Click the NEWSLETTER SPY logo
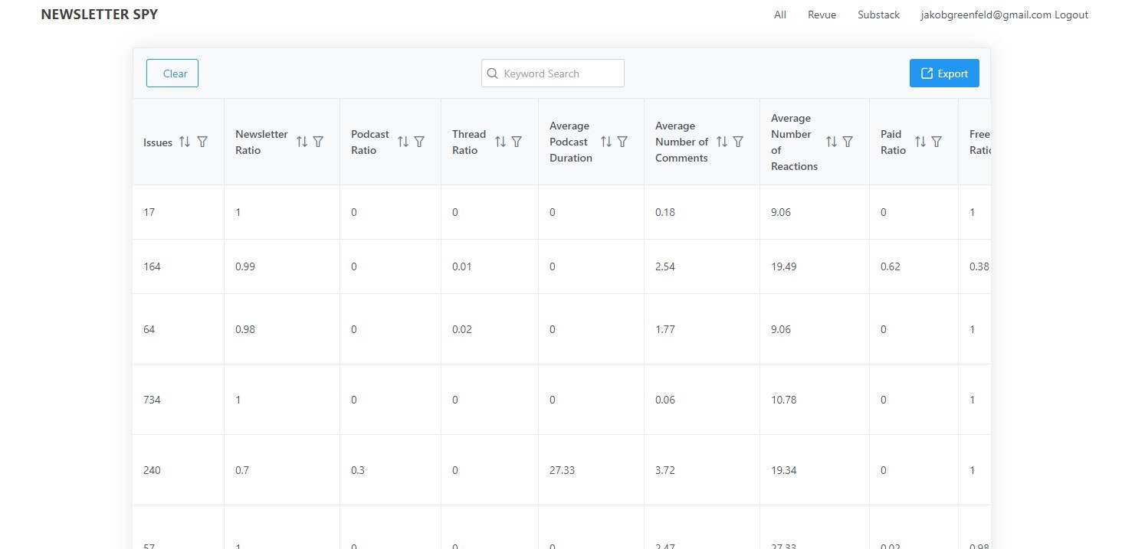The width and height of the screenshot is (1122, 549). (x=100, y=15)
